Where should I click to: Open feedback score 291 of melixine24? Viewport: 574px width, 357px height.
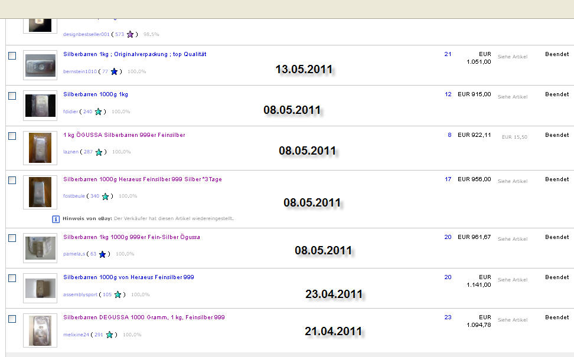(x=99, y=335)
